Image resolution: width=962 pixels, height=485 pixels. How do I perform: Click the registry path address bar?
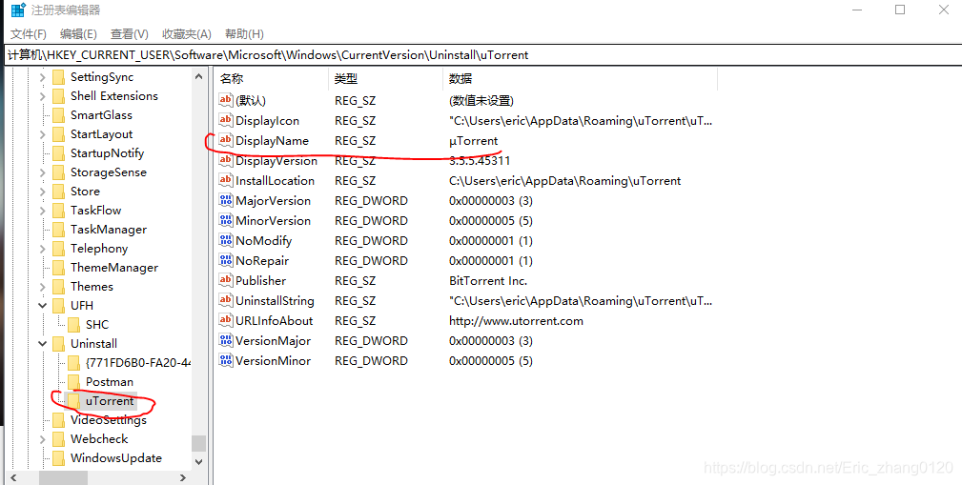(x=482, y=54)
